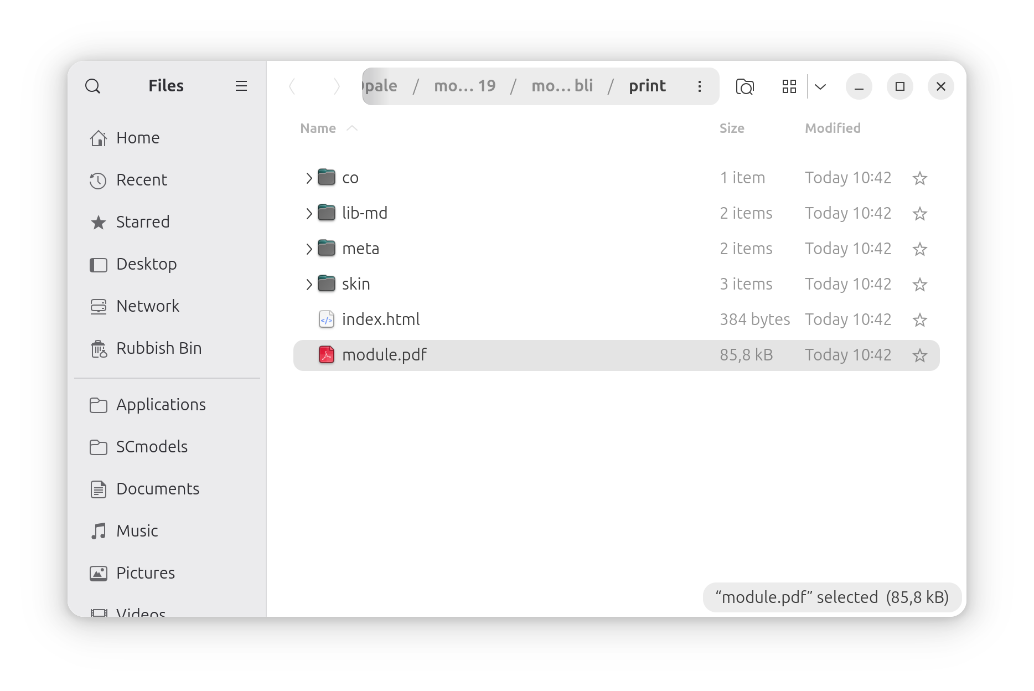Open the Files hamburger main menu
1034x691 pixels.
(x=241, y=86)
